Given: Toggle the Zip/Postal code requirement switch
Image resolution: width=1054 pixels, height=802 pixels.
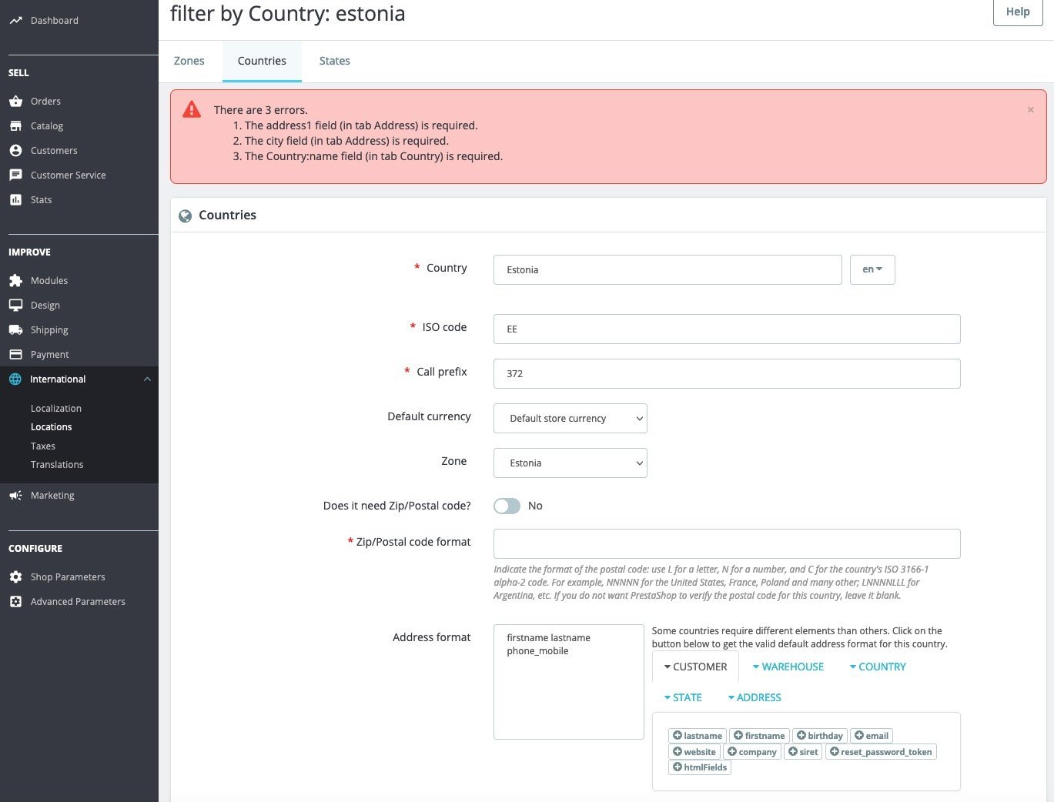Looking at the screenshot, I should click(507, 506).
